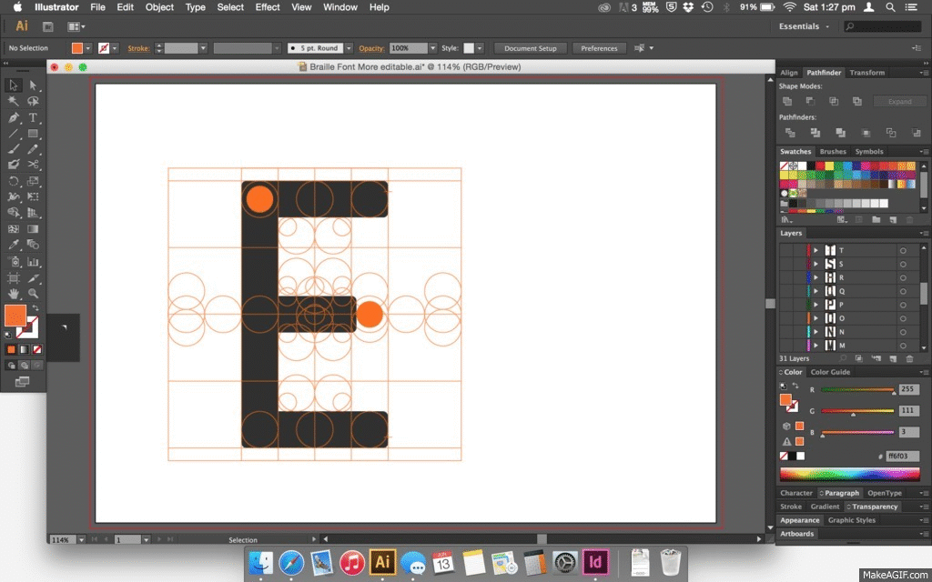Click the Document Setup button
Screen dimensions: 932x582
click(531, 48)
